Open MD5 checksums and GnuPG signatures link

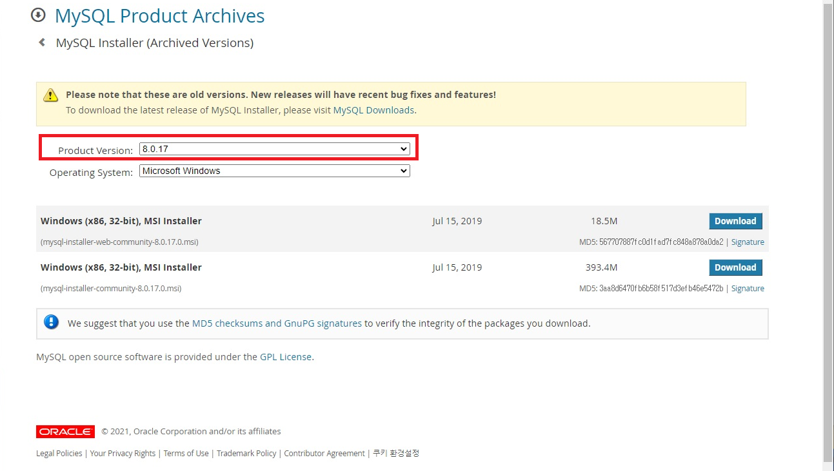pyautogui.click(x=277, y=323)
